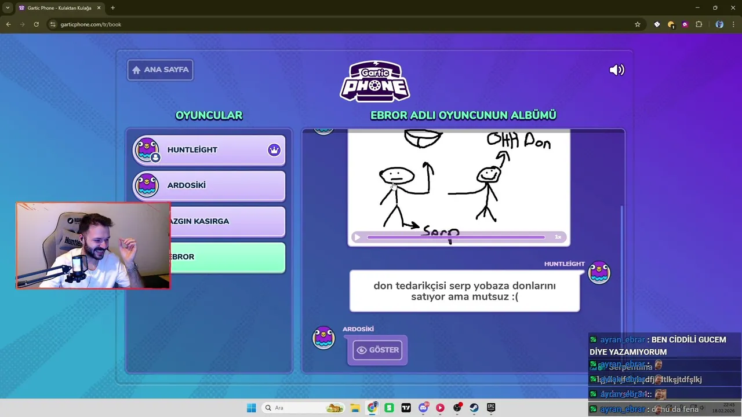
Task: Click the crown icon next to HUNTLEİGHT
Action: (274, 150)
